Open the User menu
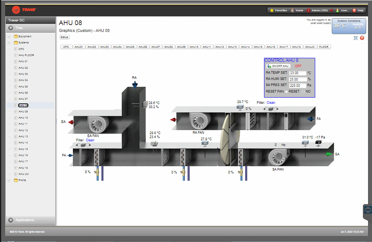This screenshot has width=372, height=242. click(342, 10)
